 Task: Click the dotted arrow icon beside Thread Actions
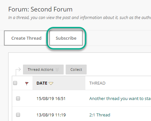coord(18,71)
